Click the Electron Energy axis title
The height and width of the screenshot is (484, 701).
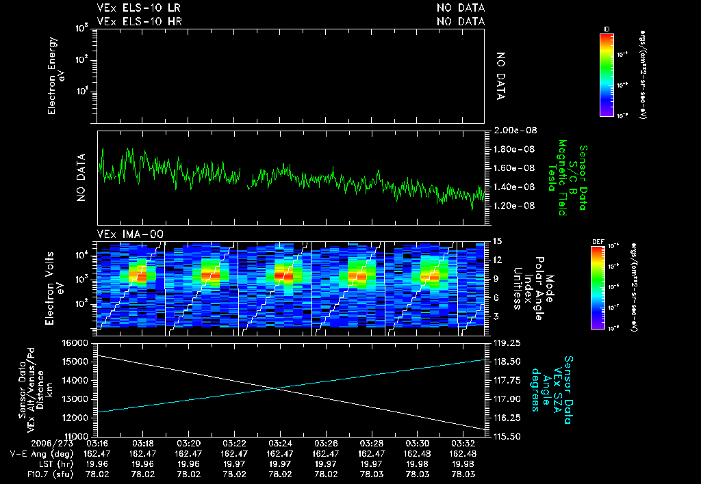(x=56, y=76)
